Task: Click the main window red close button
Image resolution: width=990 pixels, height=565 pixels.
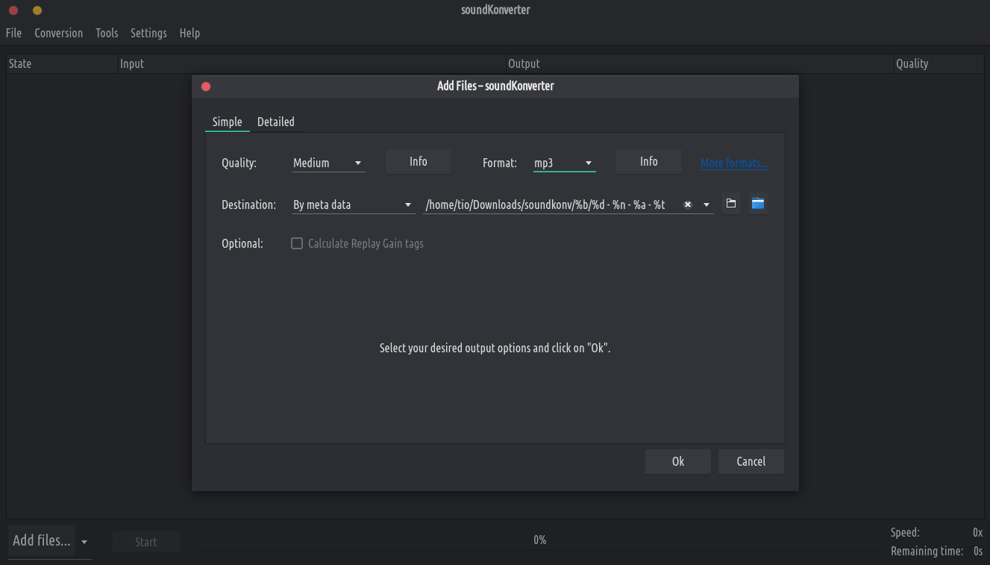Action: pyautogui.click(x=13, y=10)
